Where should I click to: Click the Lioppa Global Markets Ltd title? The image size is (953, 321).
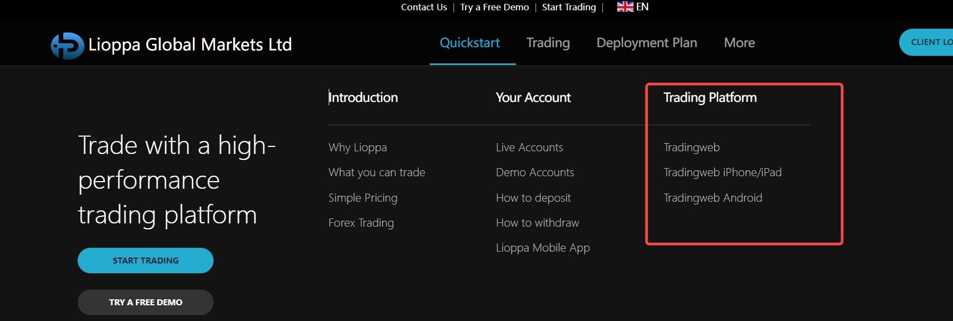point(190,44)
